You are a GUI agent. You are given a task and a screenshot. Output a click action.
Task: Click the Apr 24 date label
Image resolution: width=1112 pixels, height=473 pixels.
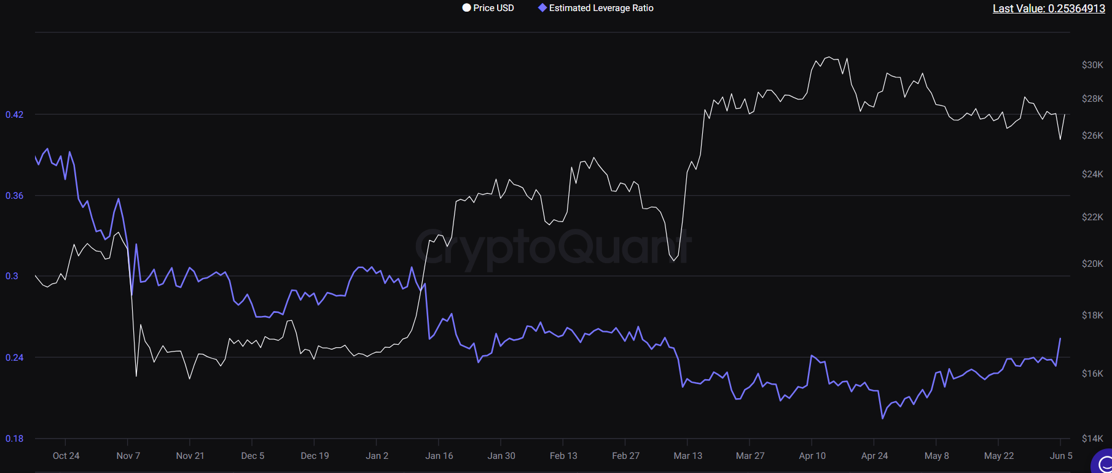click(874, 456)
